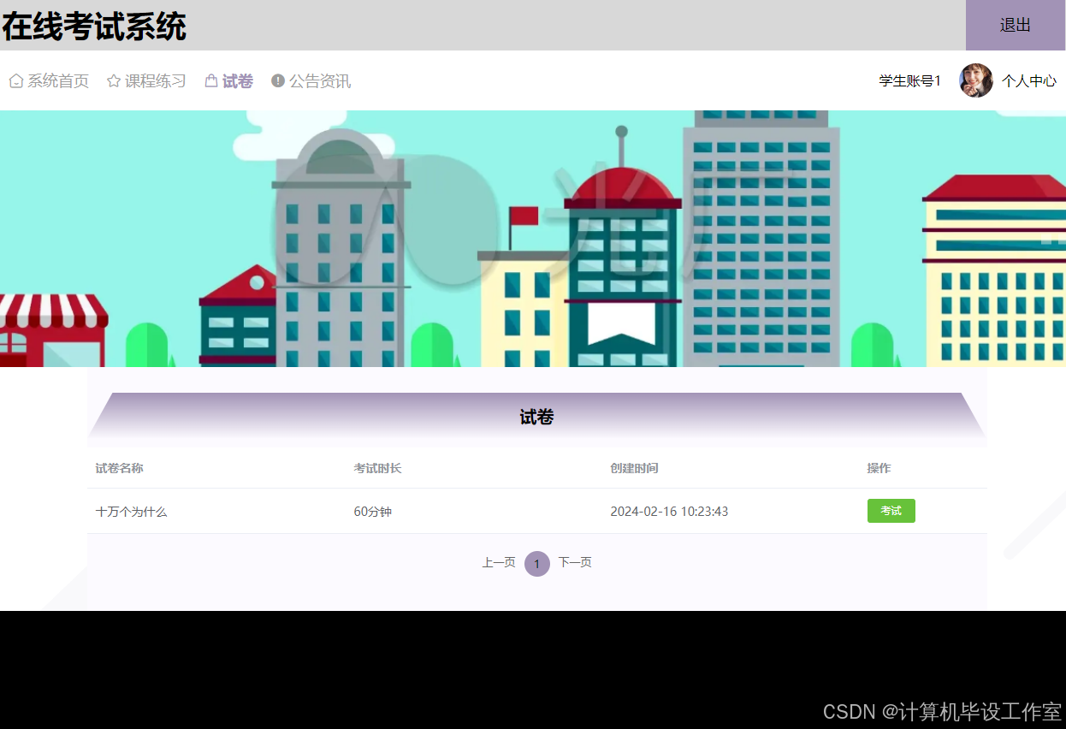The height and width of the screenshot is (729, 1066).
Task: Click 上一页 pagination link
Action: pos(499,563)
